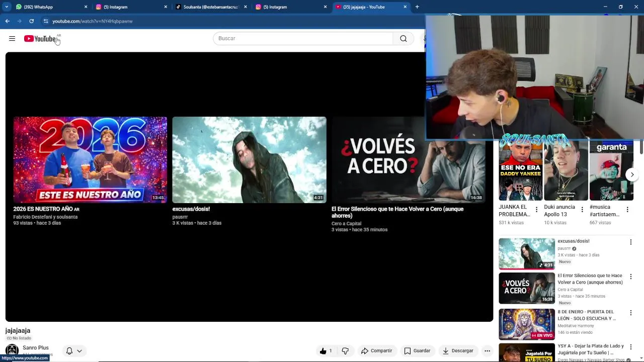Open options for #musica #artistaem short

tap(627, 210)
